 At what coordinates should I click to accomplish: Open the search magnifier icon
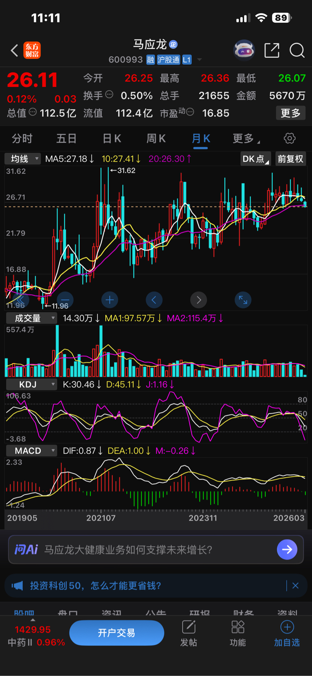297,50
